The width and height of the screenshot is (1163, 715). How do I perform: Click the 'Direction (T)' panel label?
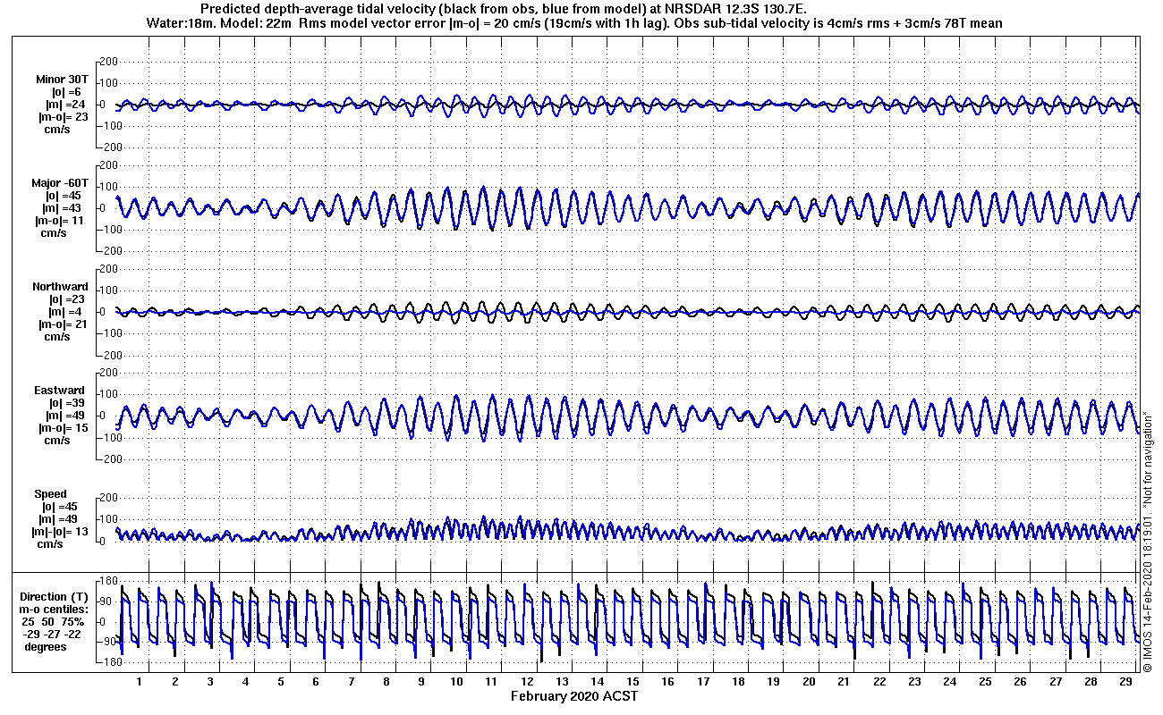pyautogui.click(x=55, y=596)
